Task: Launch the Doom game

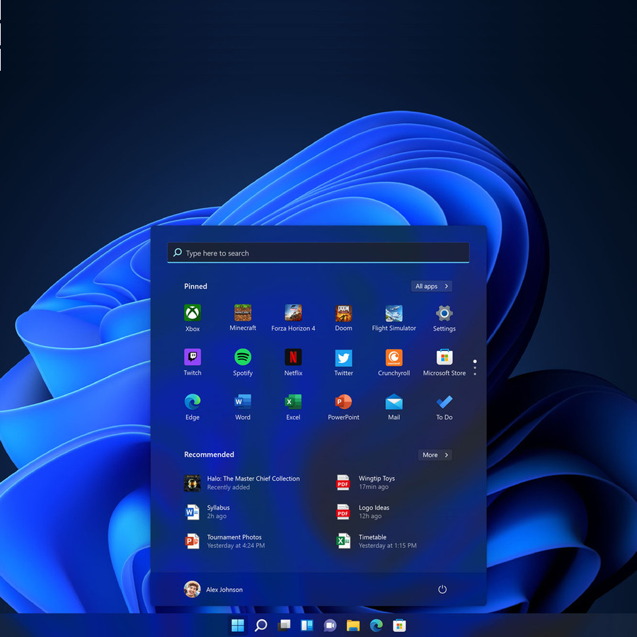Action: pyautogui.click(x=343, y=318)
